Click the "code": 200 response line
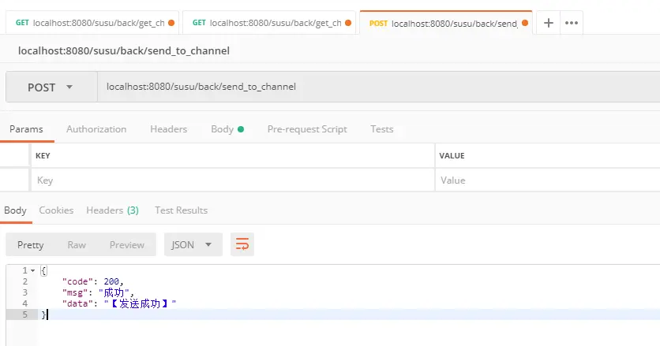The height and width of the screenshot is (346, 660). tap(92, 281)
